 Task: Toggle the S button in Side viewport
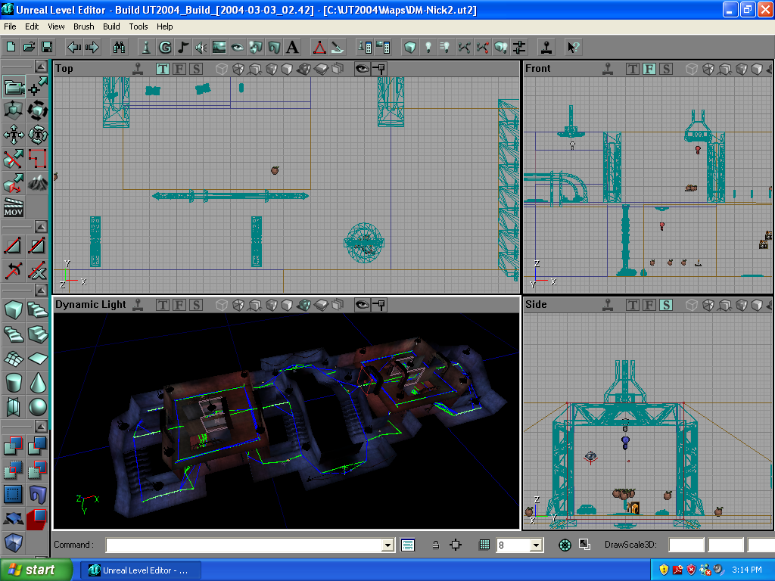(x=666, y=305)
